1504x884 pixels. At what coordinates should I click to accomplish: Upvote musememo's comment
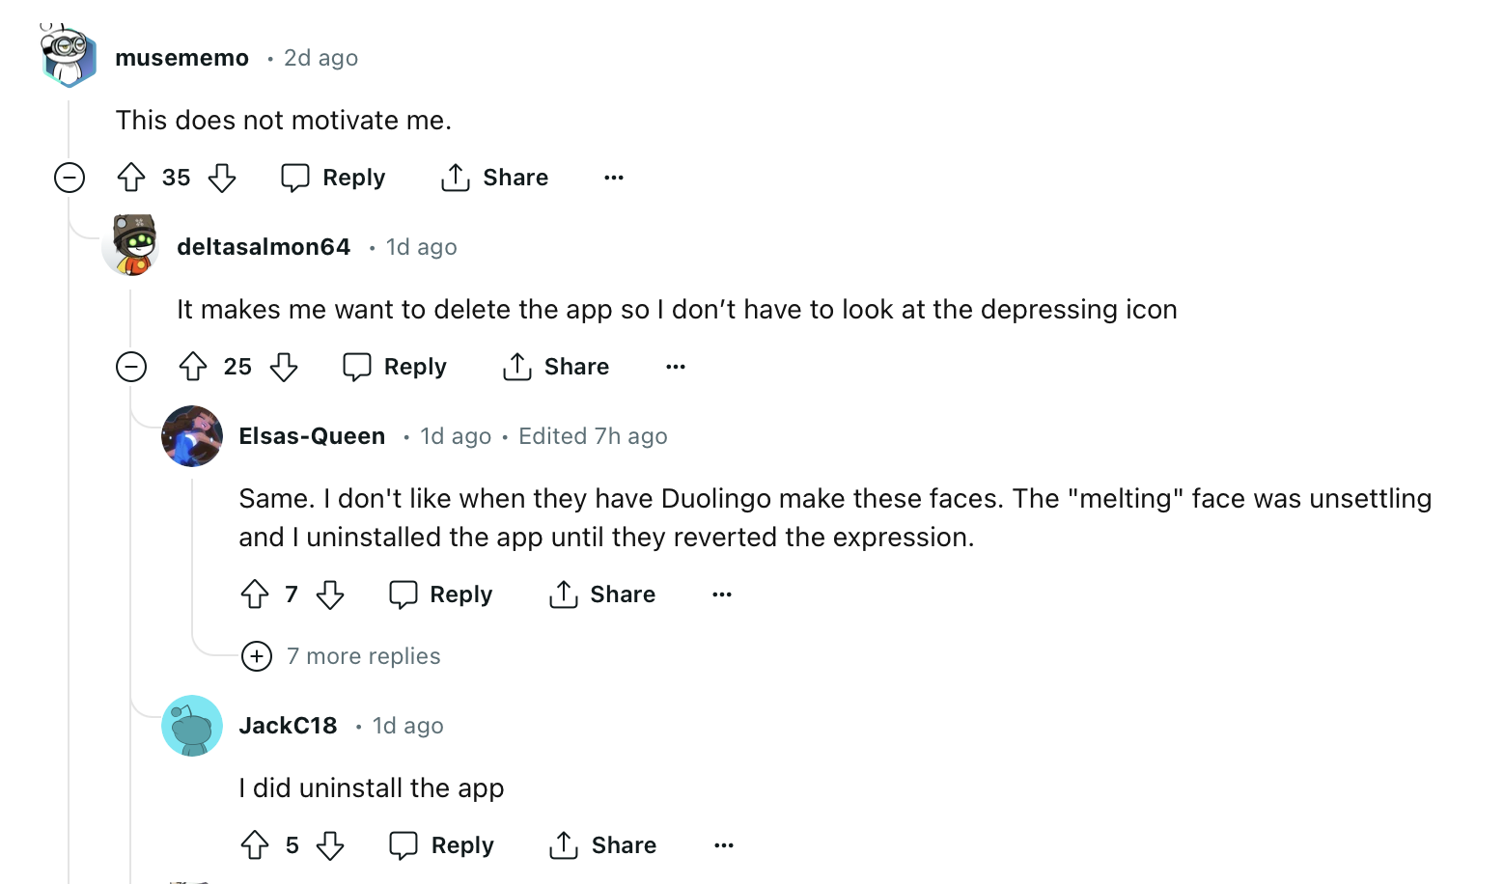tap(131, 178)
